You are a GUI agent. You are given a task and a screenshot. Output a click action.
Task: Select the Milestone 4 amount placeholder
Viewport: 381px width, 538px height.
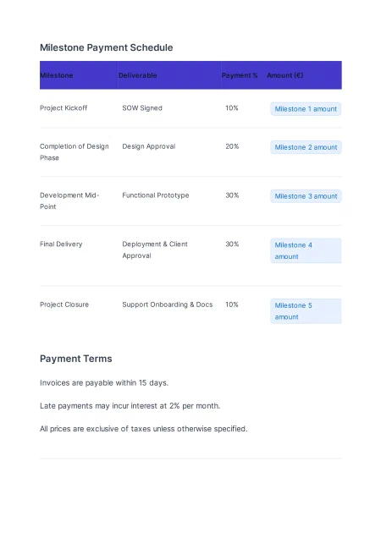tap(306, 250)
